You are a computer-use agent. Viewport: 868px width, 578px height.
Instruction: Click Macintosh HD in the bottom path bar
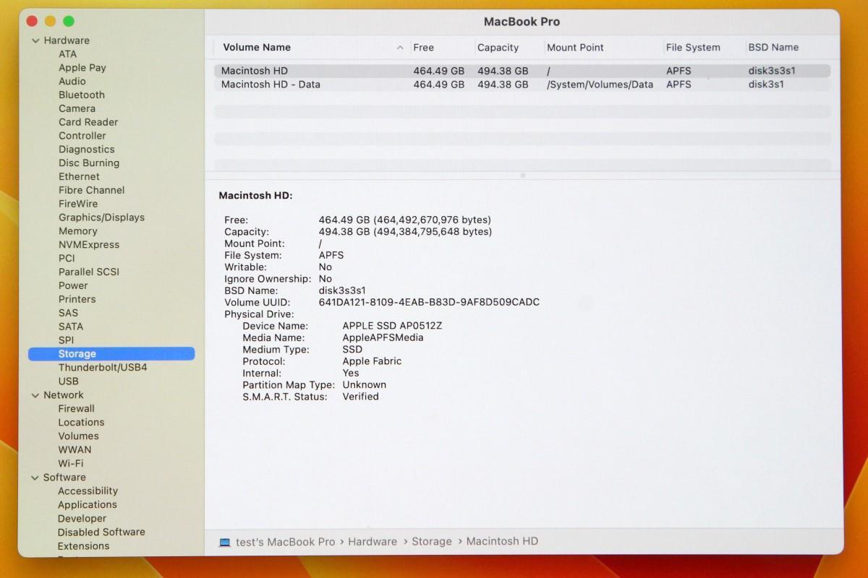502,542
